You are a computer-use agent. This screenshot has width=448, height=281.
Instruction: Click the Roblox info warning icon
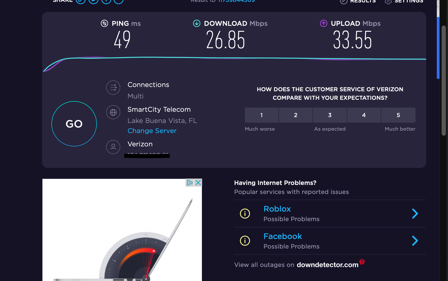(245, 213)
